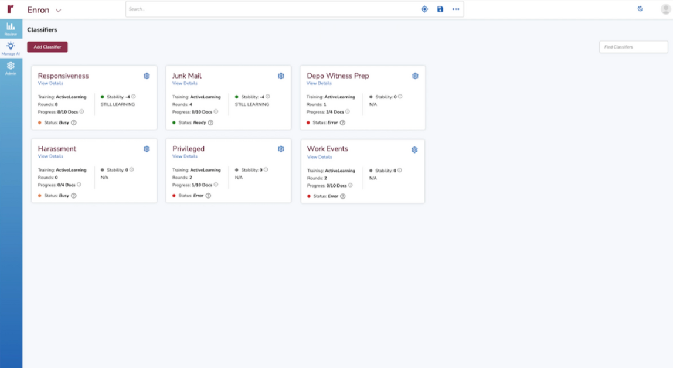Click progress info icon on Junk Mail card

[x=216, y=111]
